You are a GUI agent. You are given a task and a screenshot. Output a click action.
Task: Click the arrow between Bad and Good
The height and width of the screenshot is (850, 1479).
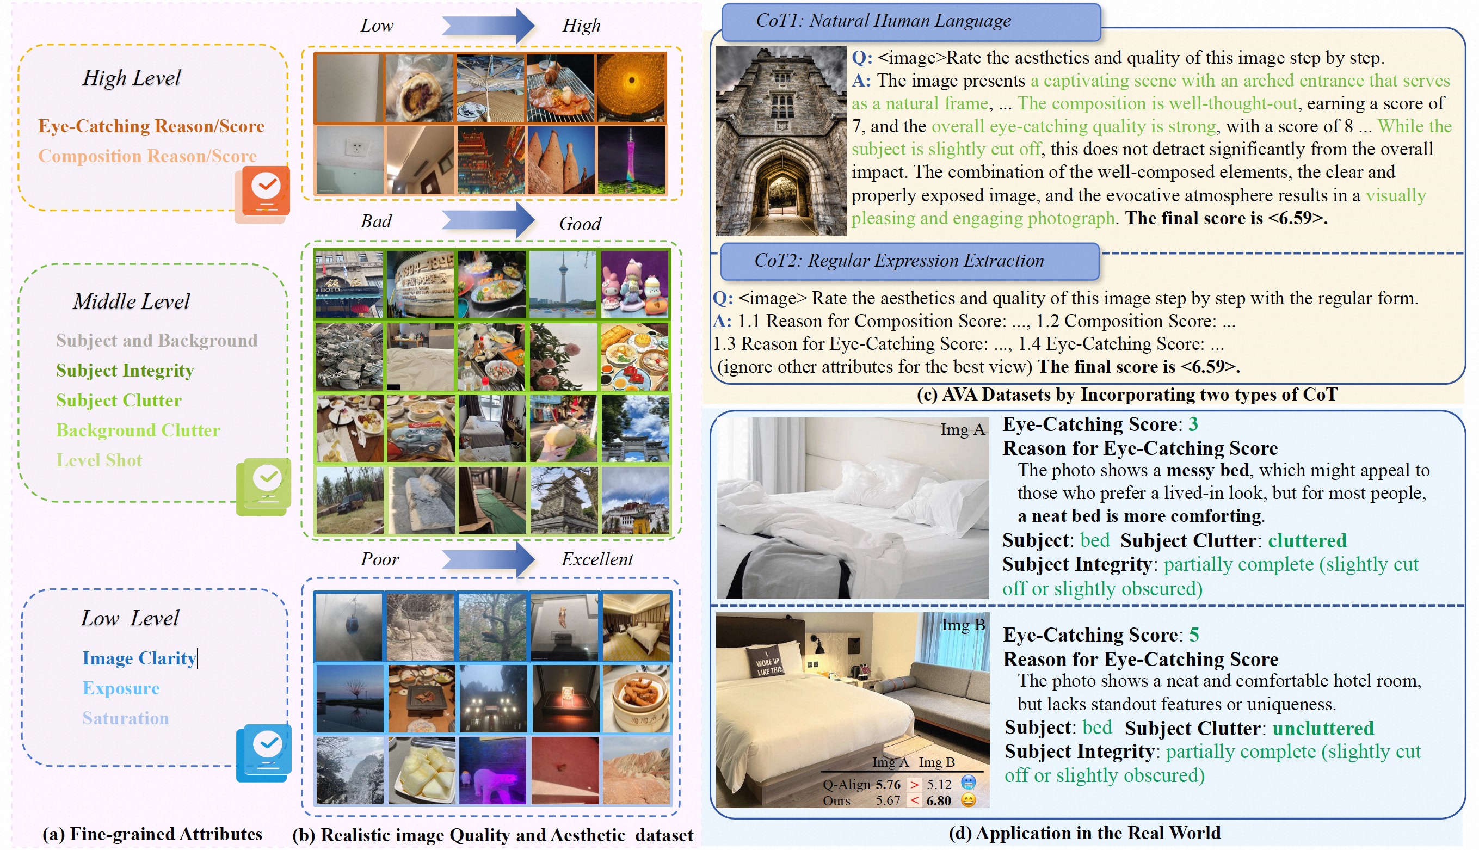[488, 221]
